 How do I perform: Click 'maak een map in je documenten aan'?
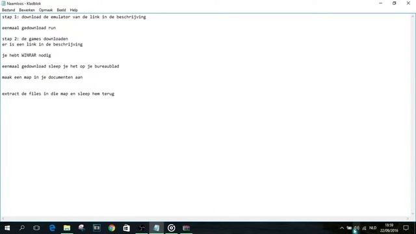coord(42,77)
